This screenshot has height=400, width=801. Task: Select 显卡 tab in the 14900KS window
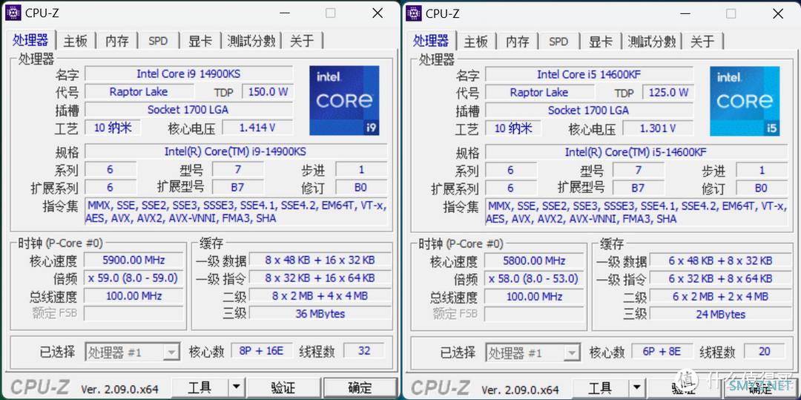point(200,41)
